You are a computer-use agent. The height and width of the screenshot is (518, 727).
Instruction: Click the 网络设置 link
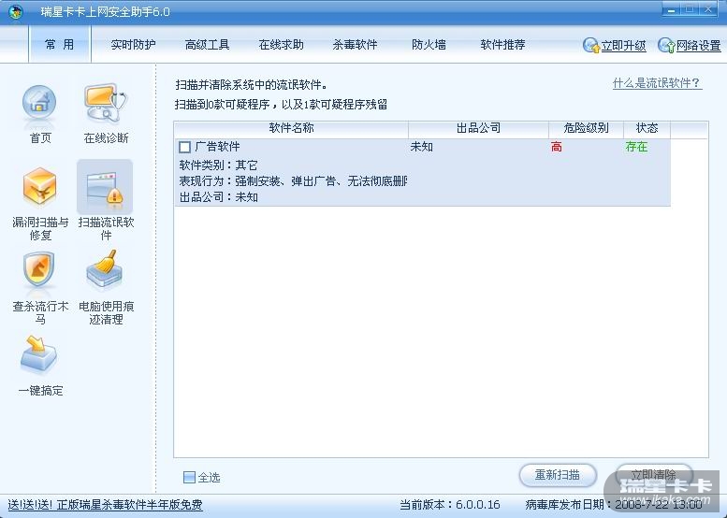pyautogui.click(x=699, y=46)
